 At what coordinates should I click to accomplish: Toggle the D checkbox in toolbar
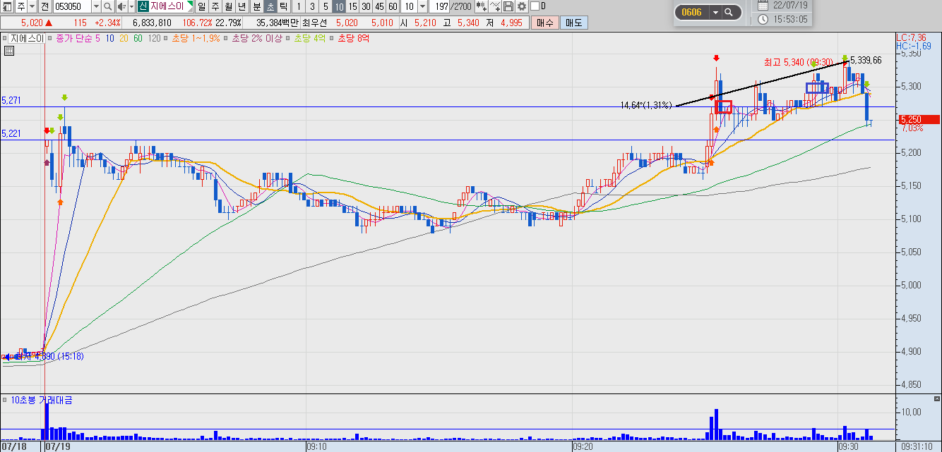click(535, 7)
